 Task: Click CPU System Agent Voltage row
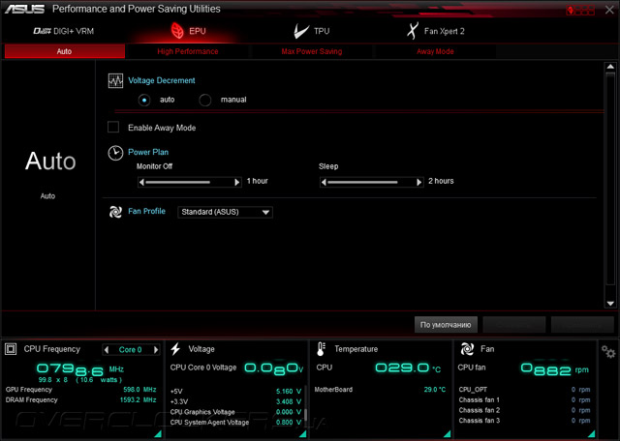point(235,423)
